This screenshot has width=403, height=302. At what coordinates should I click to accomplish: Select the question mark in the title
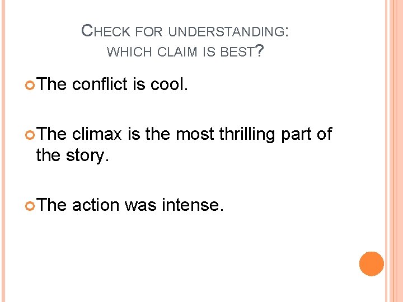(x=260, y=50)
